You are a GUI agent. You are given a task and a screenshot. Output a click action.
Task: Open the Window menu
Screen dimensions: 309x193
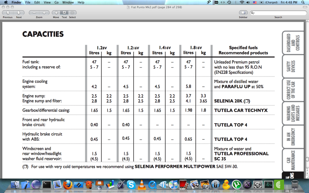tap(68, 2)
